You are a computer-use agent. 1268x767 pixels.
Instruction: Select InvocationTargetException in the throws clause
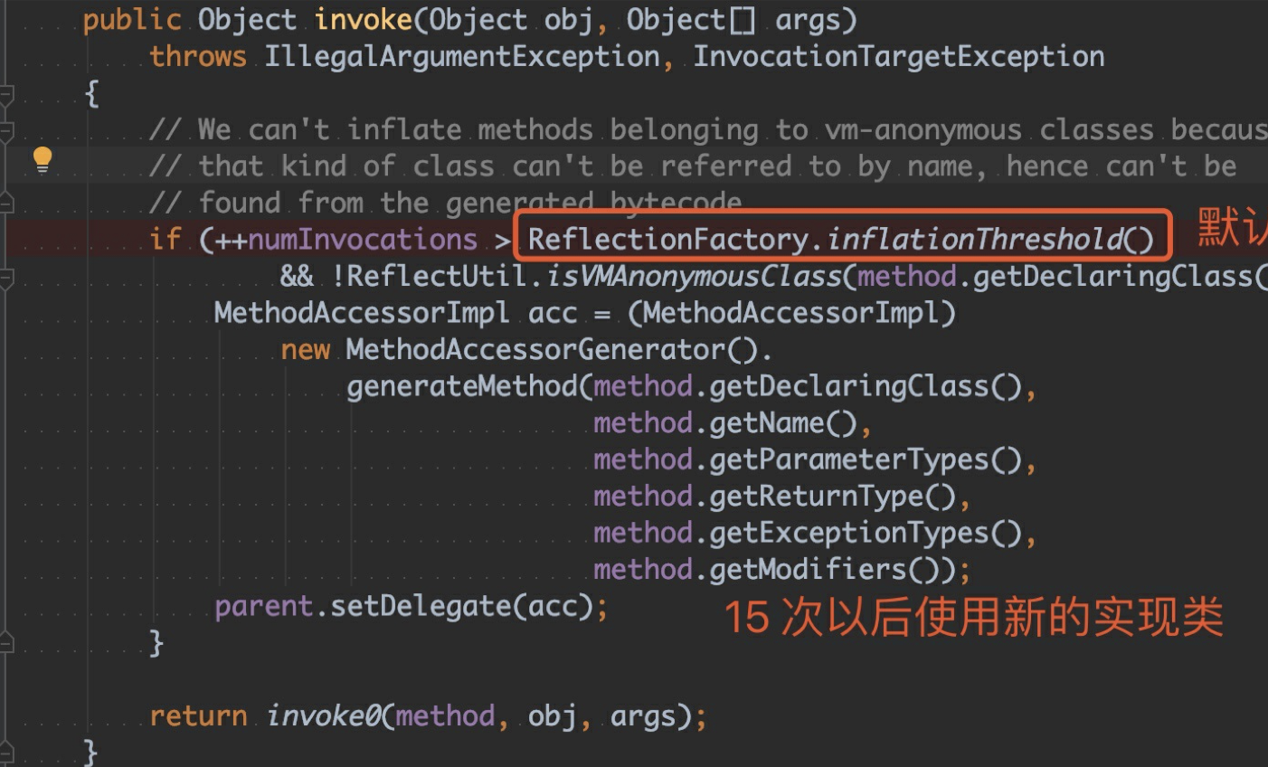click(898, 57)
